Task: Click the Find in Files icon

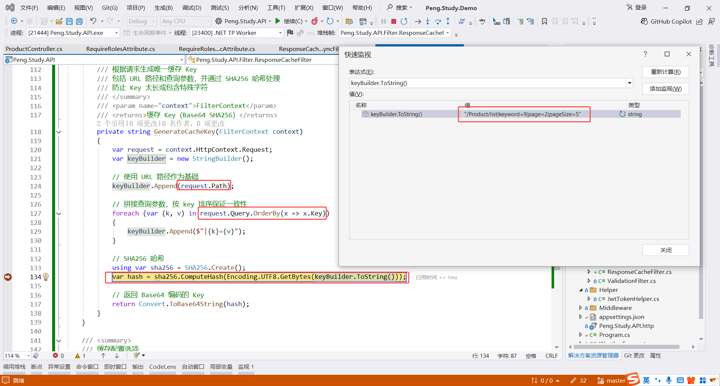Action: 349,21
